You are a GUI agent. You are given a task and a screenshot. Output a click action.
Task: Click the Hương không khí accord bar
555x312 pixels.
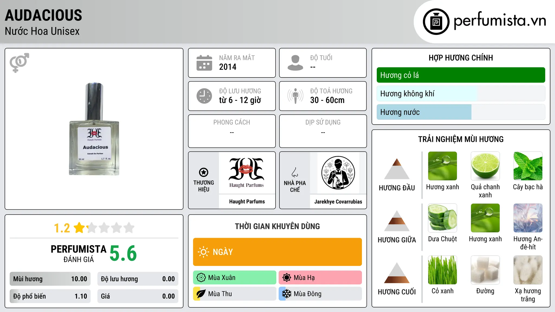pyautogui.click(x=461, y=94)
